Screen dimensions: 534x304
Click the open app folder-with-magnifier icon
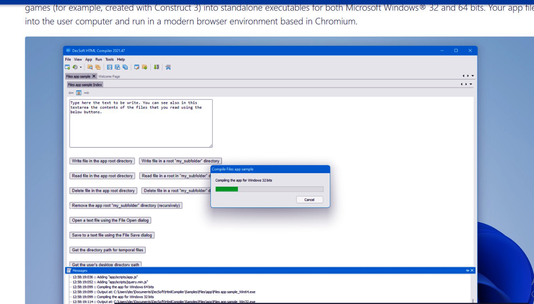(90, 67)
